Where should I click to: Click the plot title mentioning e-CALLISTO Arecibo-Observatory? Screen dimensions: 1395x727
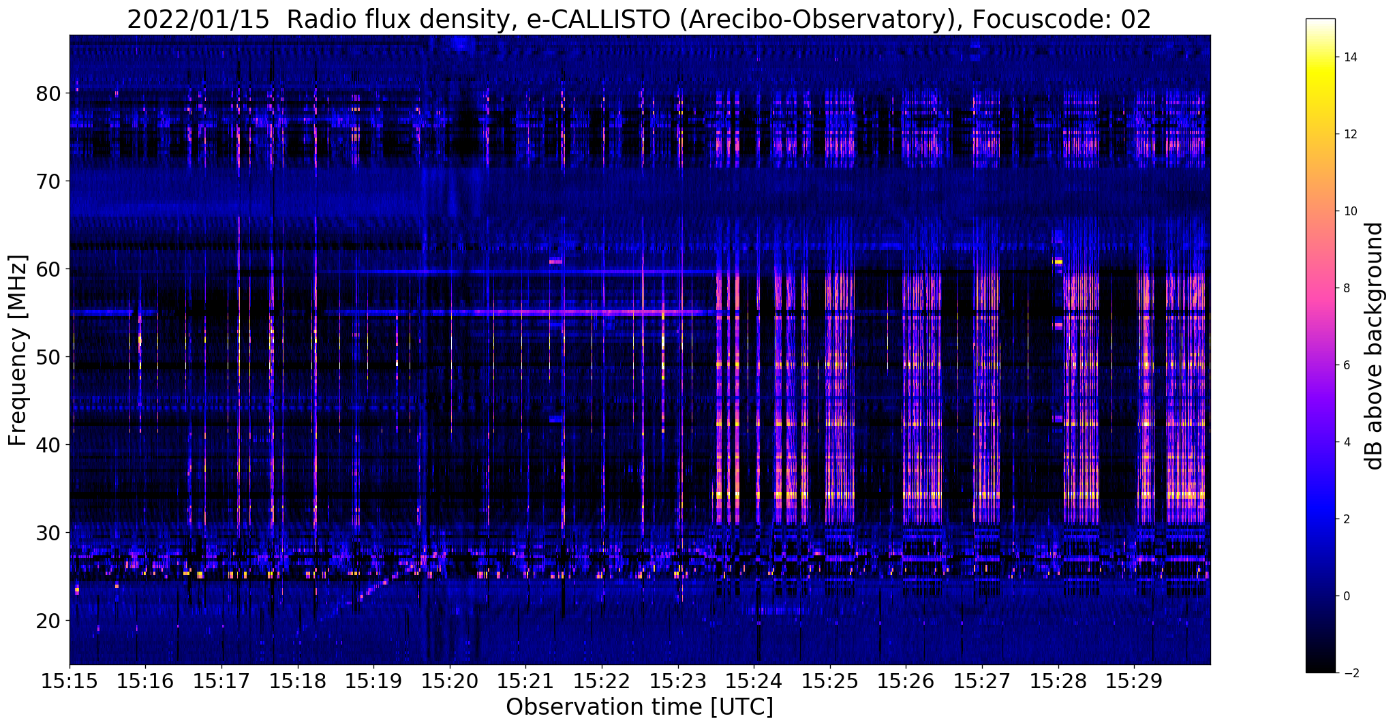[639, 18]
